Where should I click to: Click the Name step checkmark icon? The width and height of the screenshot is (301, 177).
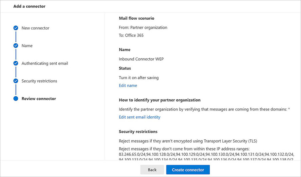pos(16,45)
